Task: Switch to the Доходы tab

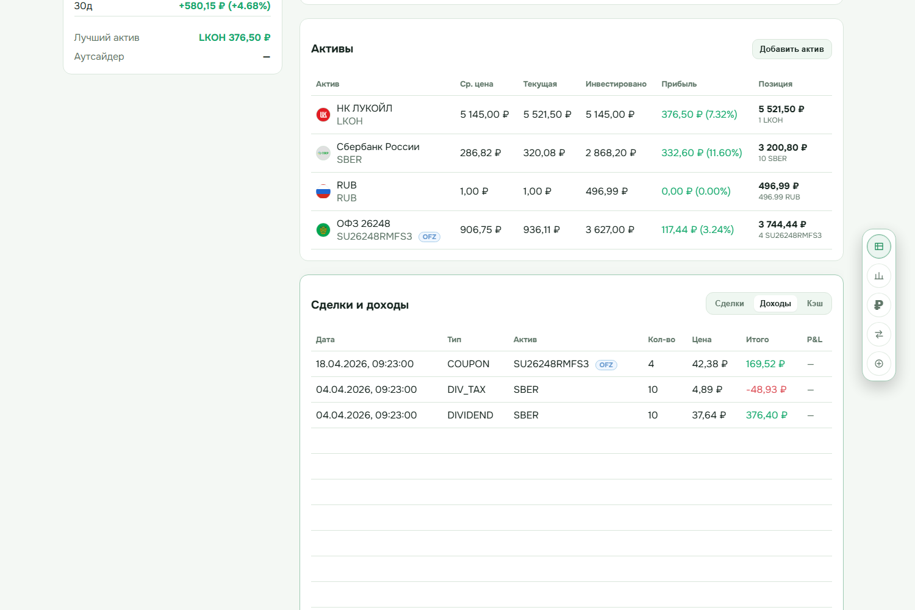Action: click(x=775, y=303)
